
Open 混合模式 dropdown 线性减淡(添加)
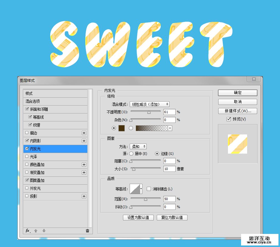[149, 104]
